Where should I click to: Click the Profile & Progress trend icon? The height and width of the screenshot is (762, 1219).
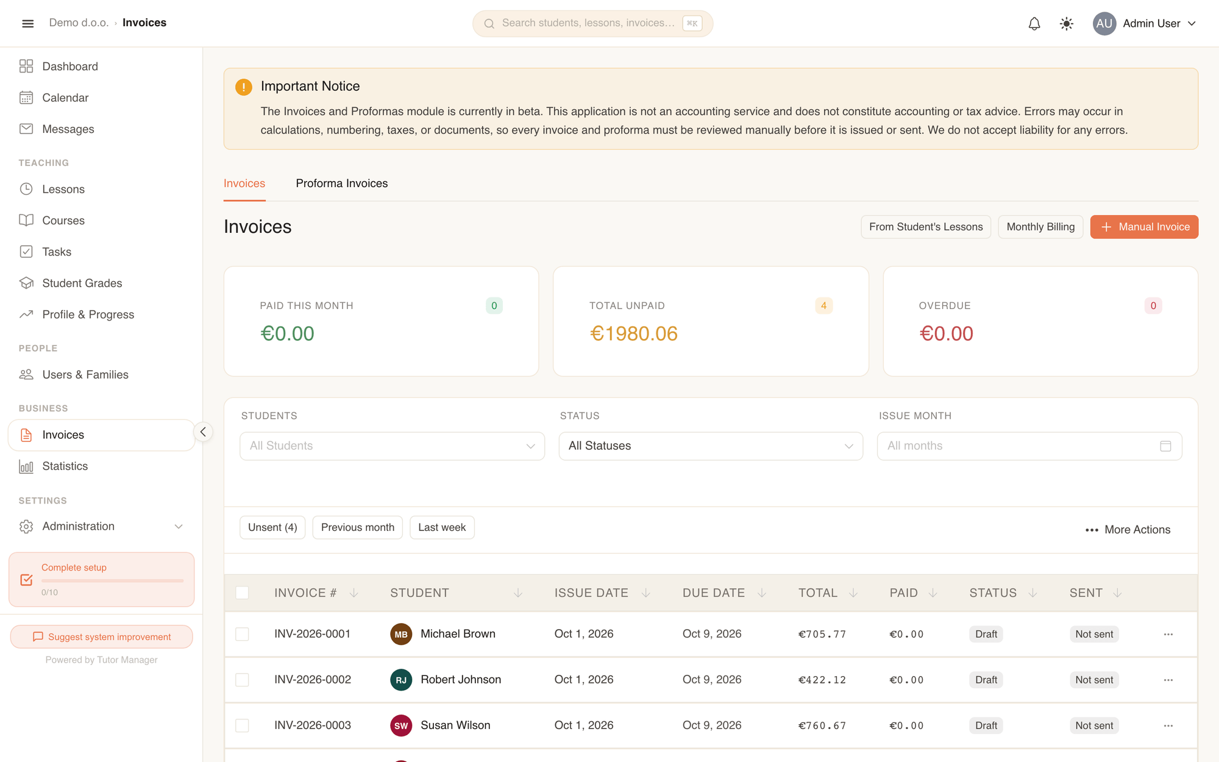26,315
